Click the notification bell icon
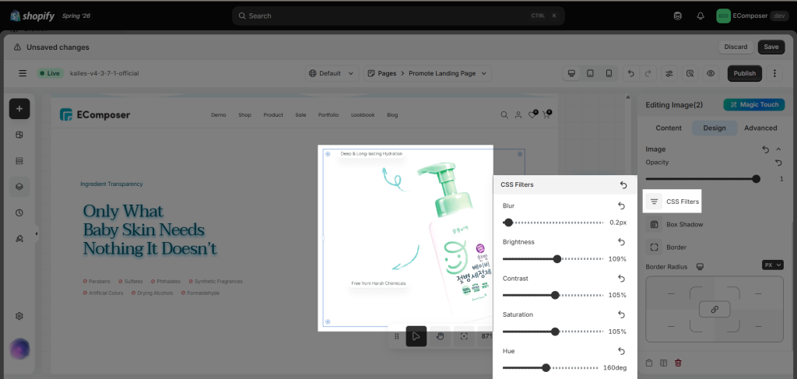 700,16
